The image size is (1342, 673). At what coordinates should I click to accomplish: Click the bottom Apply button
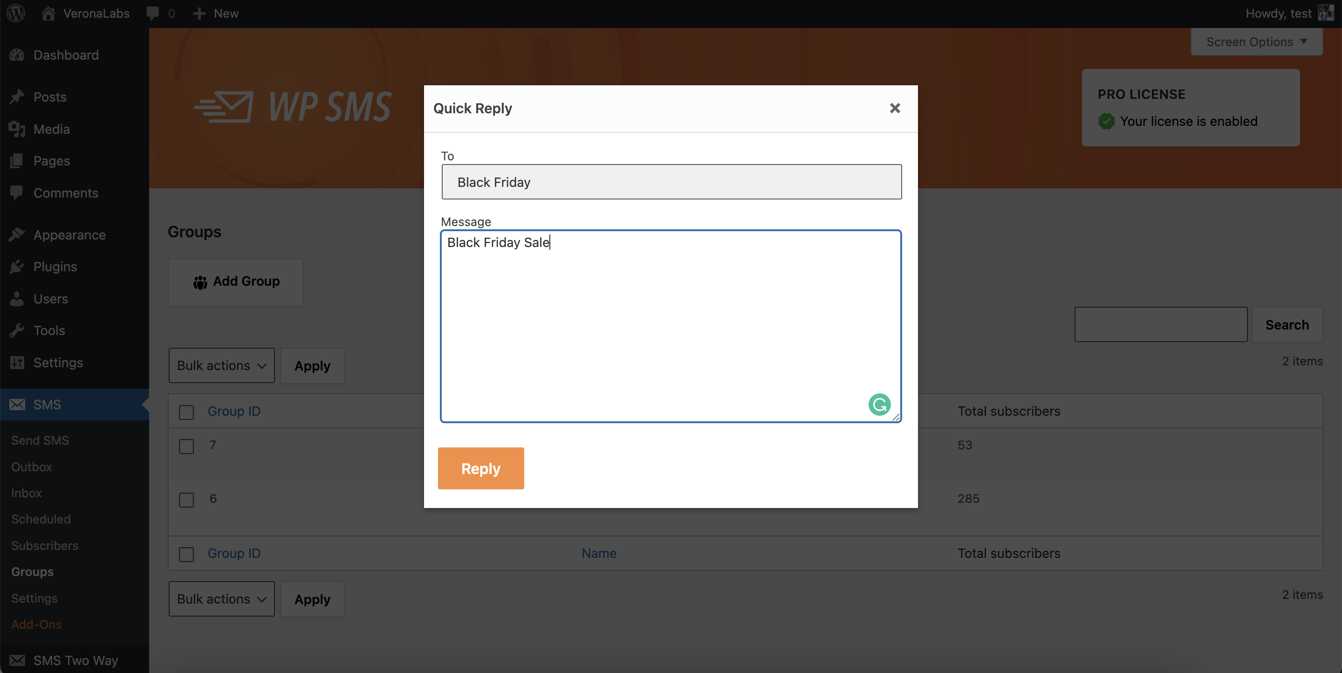pos(312,598)
